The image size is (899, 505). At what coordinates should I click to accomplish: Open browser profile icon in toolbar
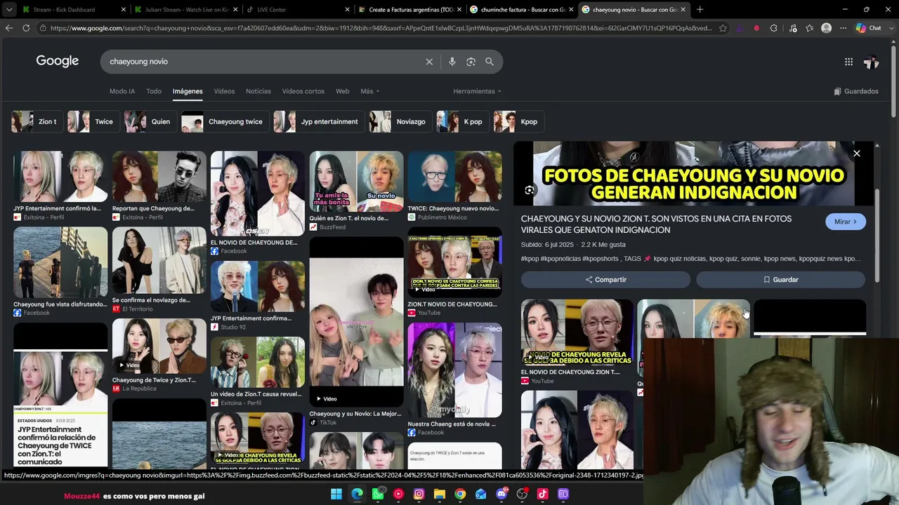827,28
